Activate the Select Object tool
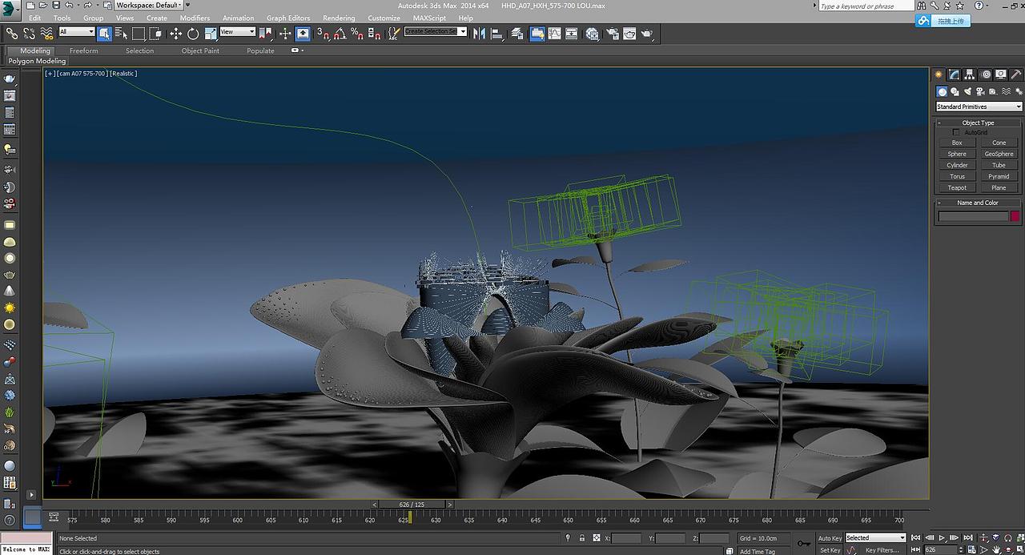Image resolution: width=1025 pixels, height=555 pixels. [105, 33]
